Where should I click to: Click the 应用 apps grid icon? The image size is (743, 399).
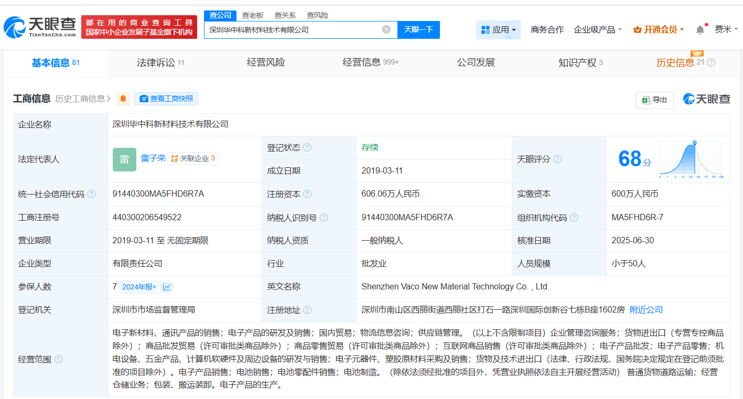coord(486,30)
